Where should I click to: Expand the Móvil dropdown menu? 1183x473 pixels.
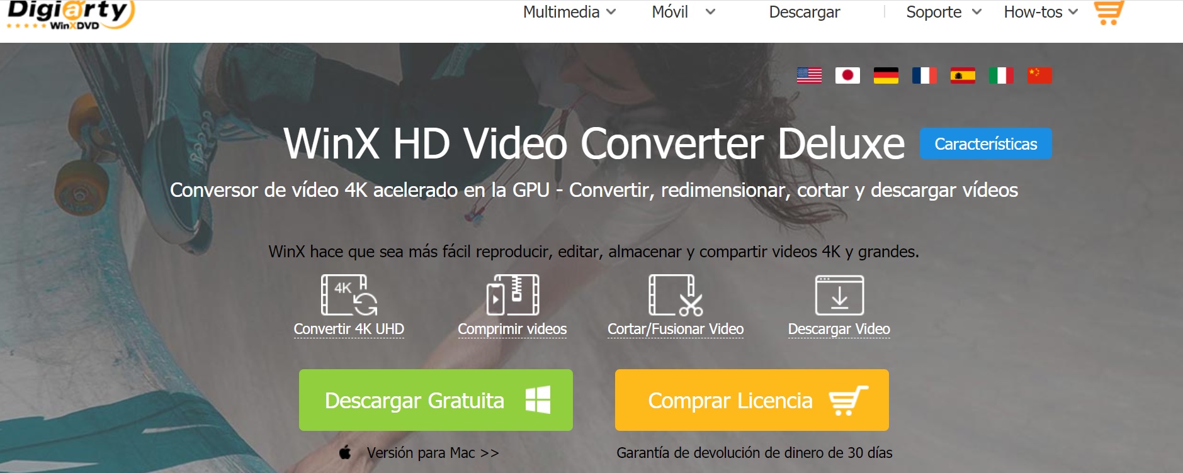pos(684,12)
